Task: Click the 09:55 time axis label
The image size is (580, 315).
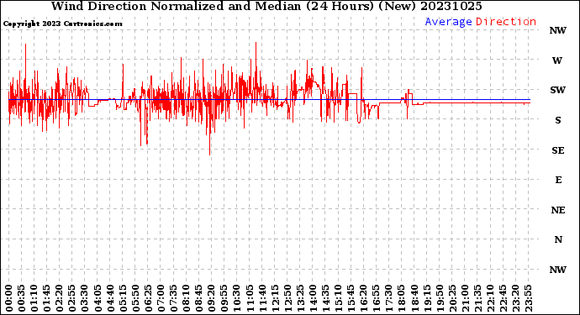Action: click(x=224, y=298)
